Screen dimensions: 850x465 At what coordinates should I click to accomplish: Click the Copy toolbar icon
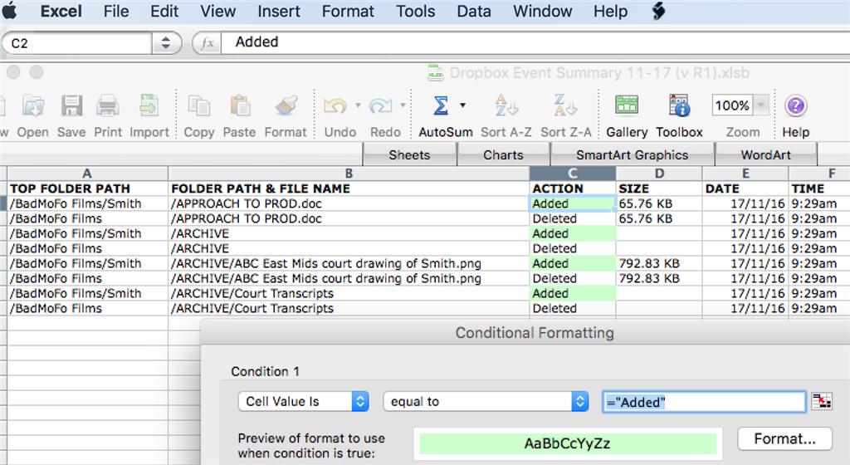pos(199,106)
